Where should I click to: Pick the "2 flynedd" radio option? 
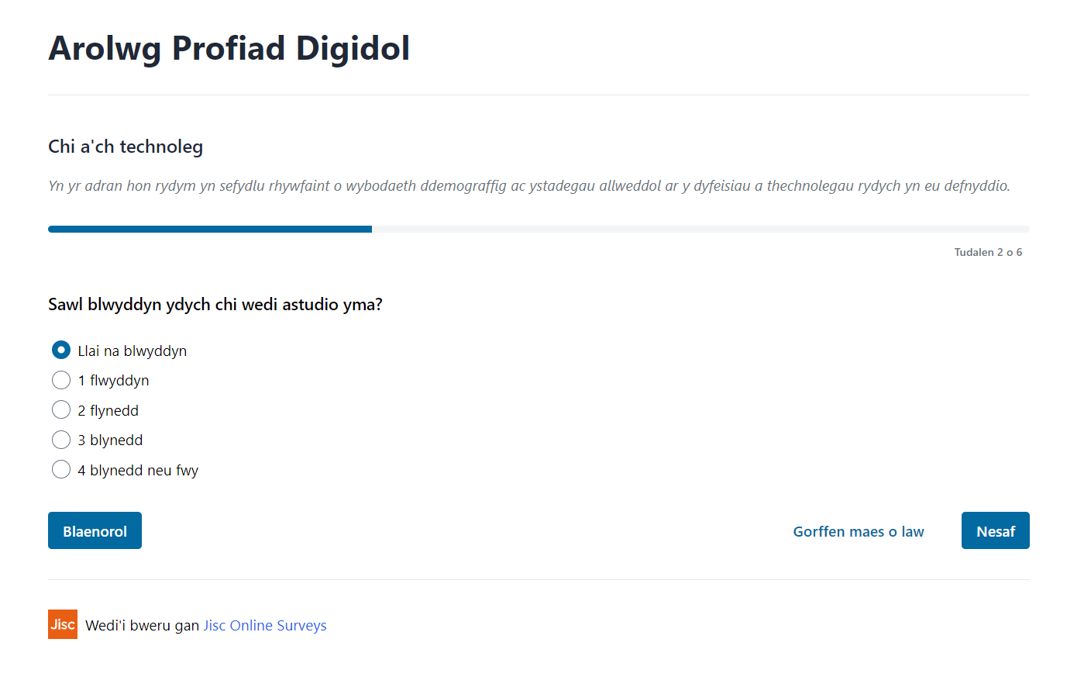coord(61,409)
